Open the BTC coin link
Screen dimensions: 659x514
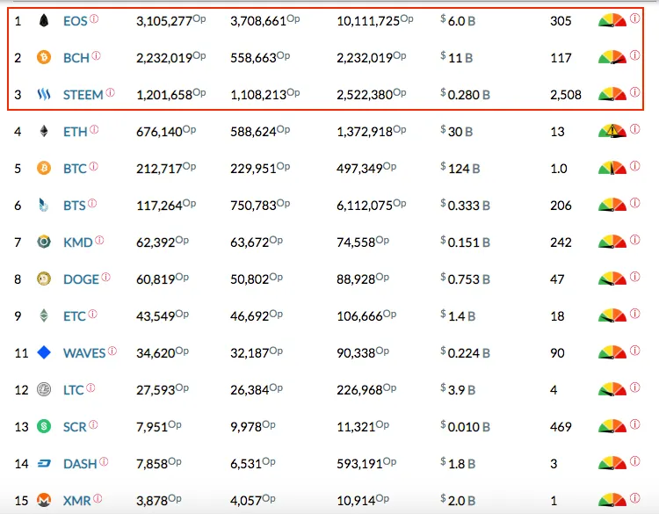coord(75,169)
